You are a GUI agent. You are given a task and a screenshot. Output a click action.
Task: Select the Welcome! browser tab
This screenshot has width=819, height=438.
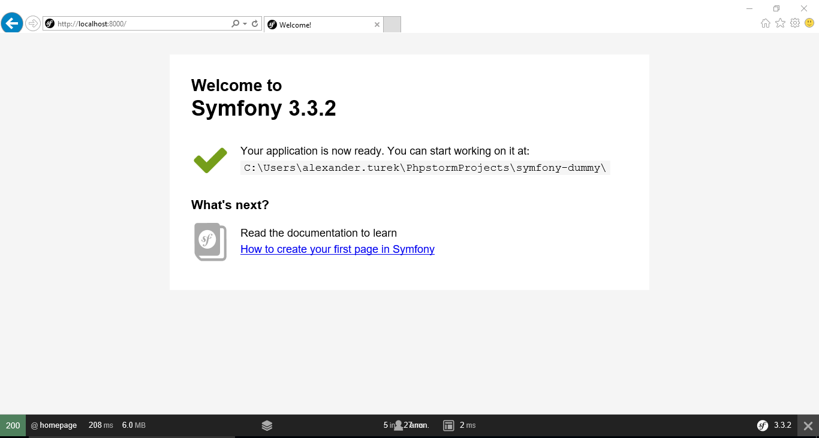click(323, 25)
